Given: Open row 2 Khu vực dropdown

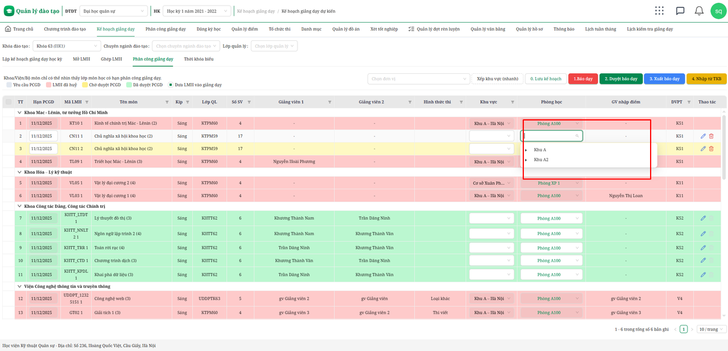Looking at the screenshot, I should [x=493, y=136].
